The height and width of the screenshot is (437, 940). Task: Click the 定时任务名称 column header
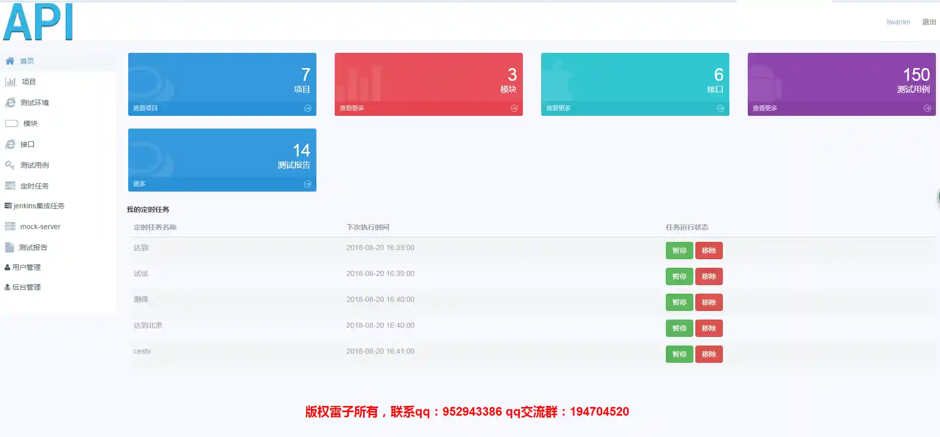(x=155, y=227)
